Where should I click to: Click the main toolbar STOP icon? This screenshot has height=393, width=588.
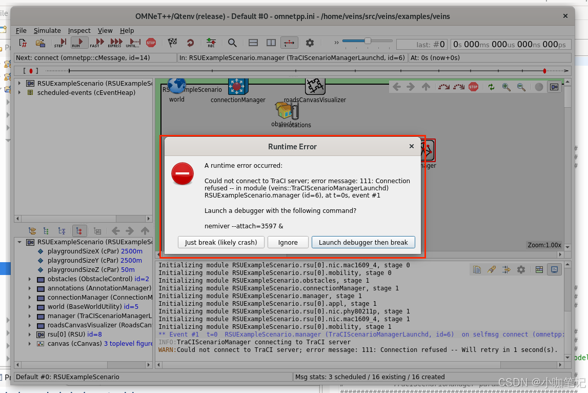(151, 43)
